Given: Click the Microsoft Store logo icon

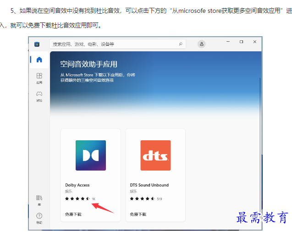Looking at the screenshot, I should pos(37,44).
